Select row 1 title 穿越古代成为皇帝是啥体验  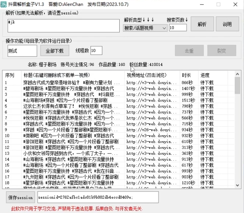pos(71,82)
